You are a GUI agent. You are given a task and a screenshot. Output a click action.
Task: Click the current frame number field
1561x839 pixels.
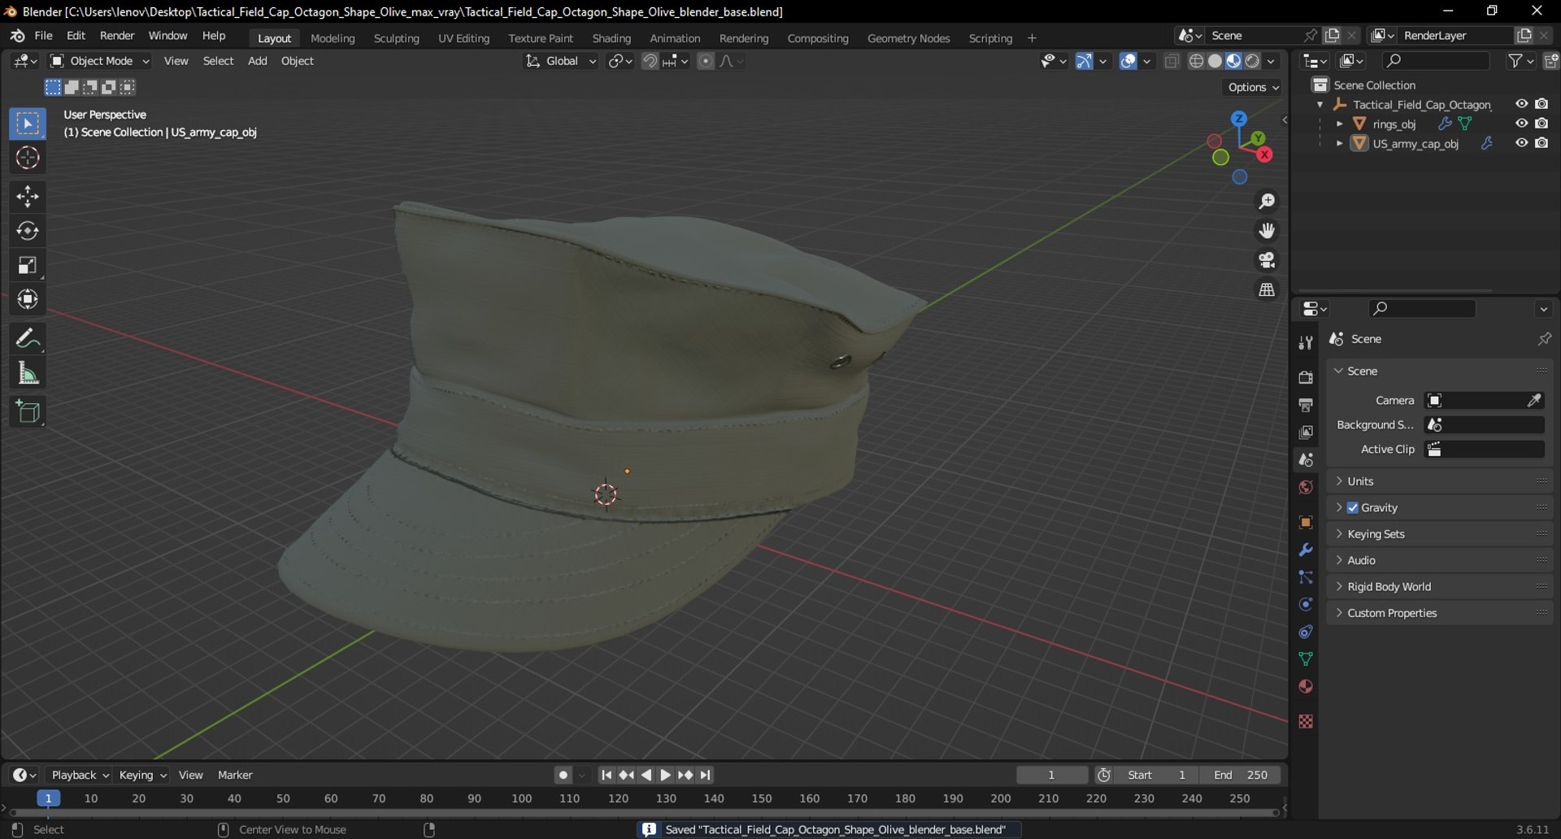pyautogui.click(x=1052, y=776)
